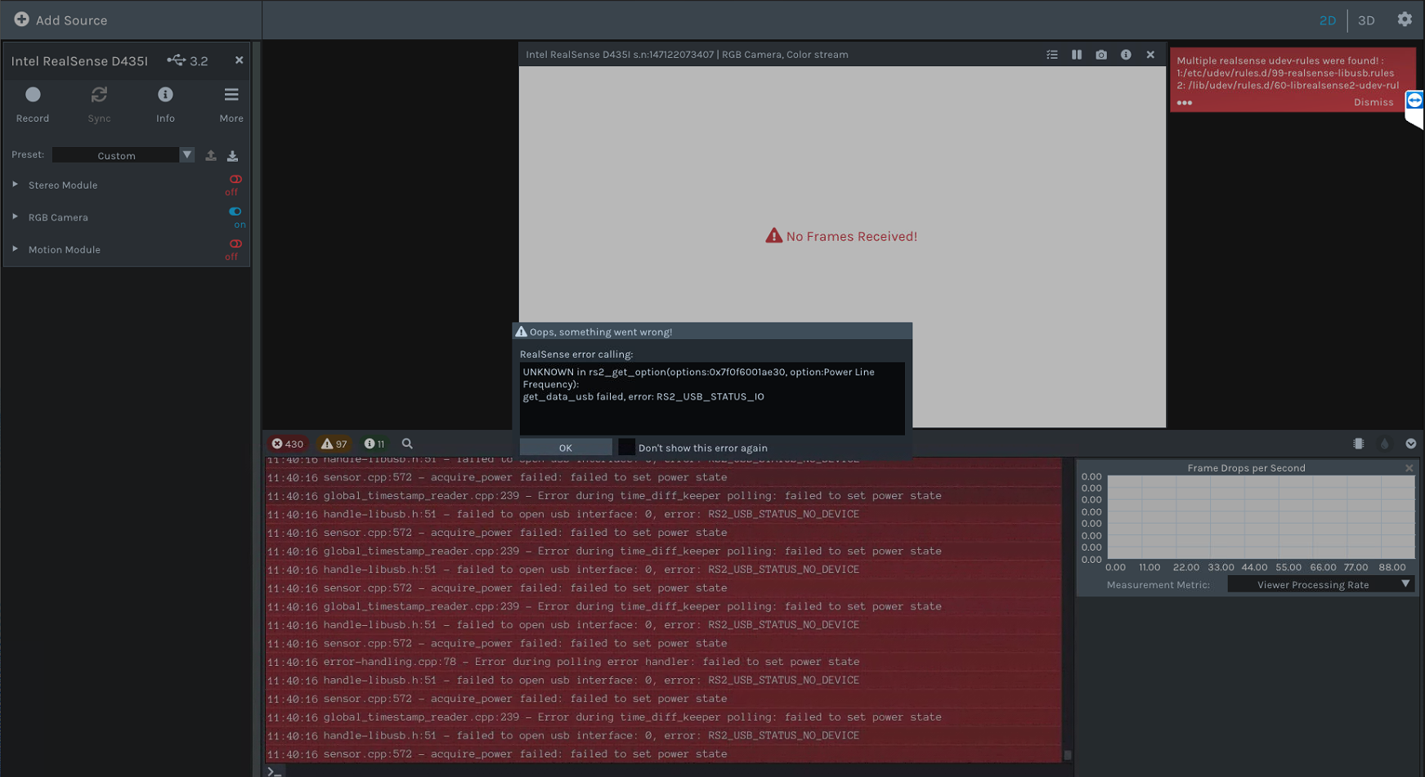Image resolution: width=1425 pixels, height=777 pixels.
Task: Open the log search magnifier
Action: [407, 444]
